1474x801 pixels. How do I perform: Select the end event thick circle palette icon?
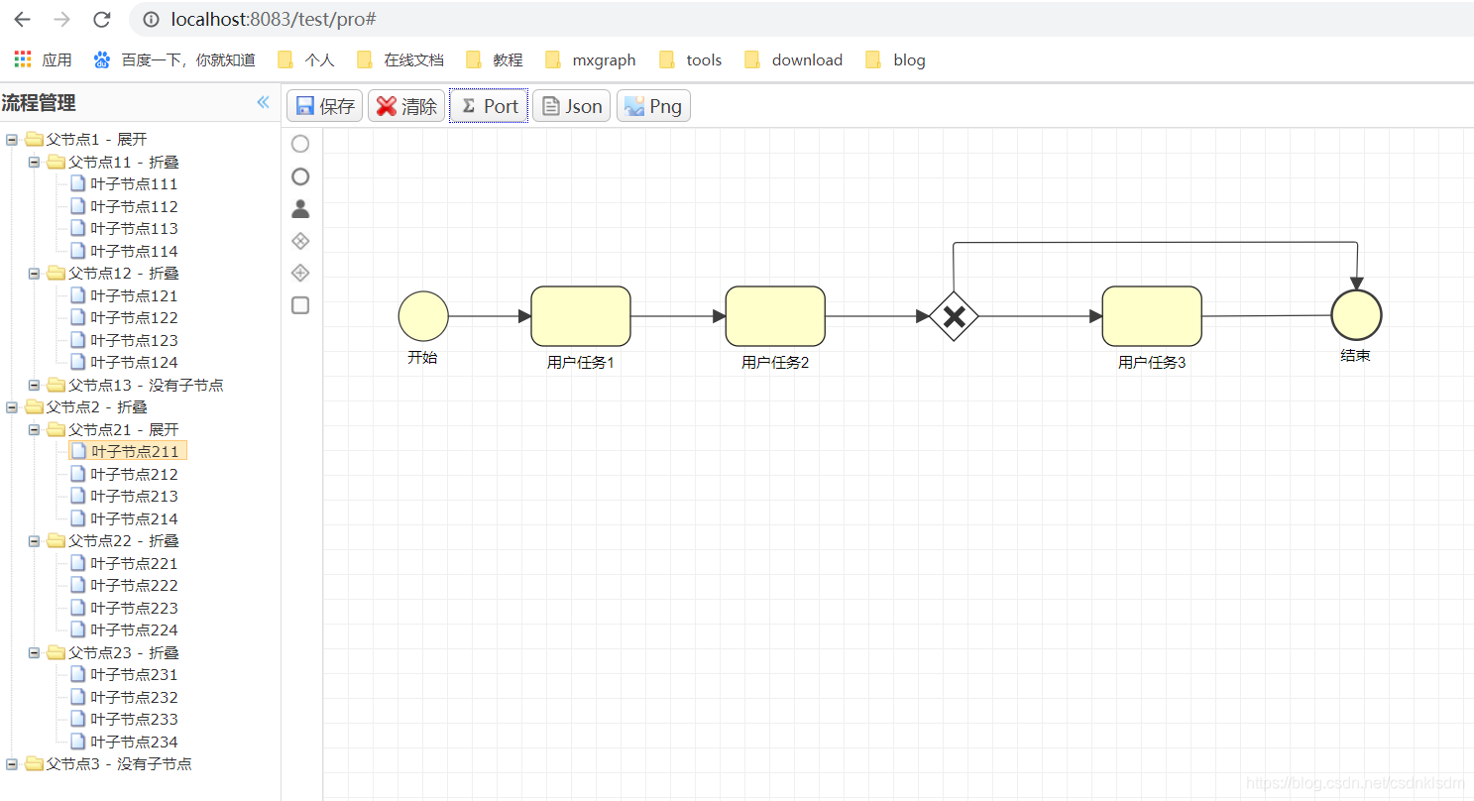(x=300, y=176)
